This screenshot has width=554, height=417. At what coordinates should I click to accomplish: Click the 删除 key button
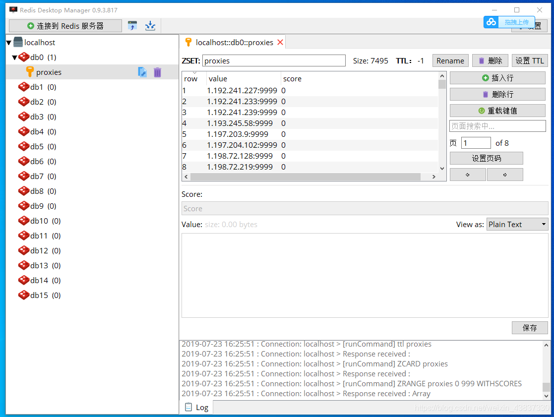coord(490,60)
